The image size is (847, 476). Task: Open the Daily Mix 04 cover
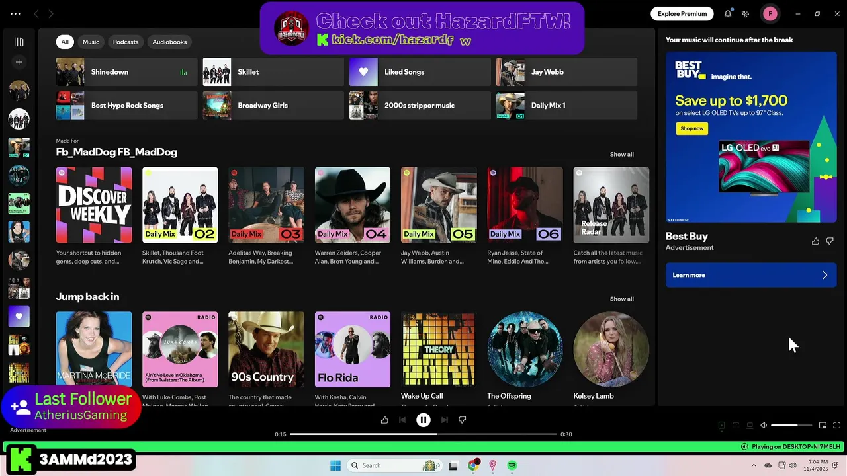click(353, 205)
